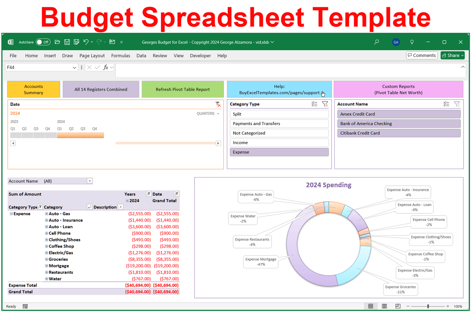Click the Redo arrow icon
Viewport: 471px width, 312px height.
tap(99, 42)
